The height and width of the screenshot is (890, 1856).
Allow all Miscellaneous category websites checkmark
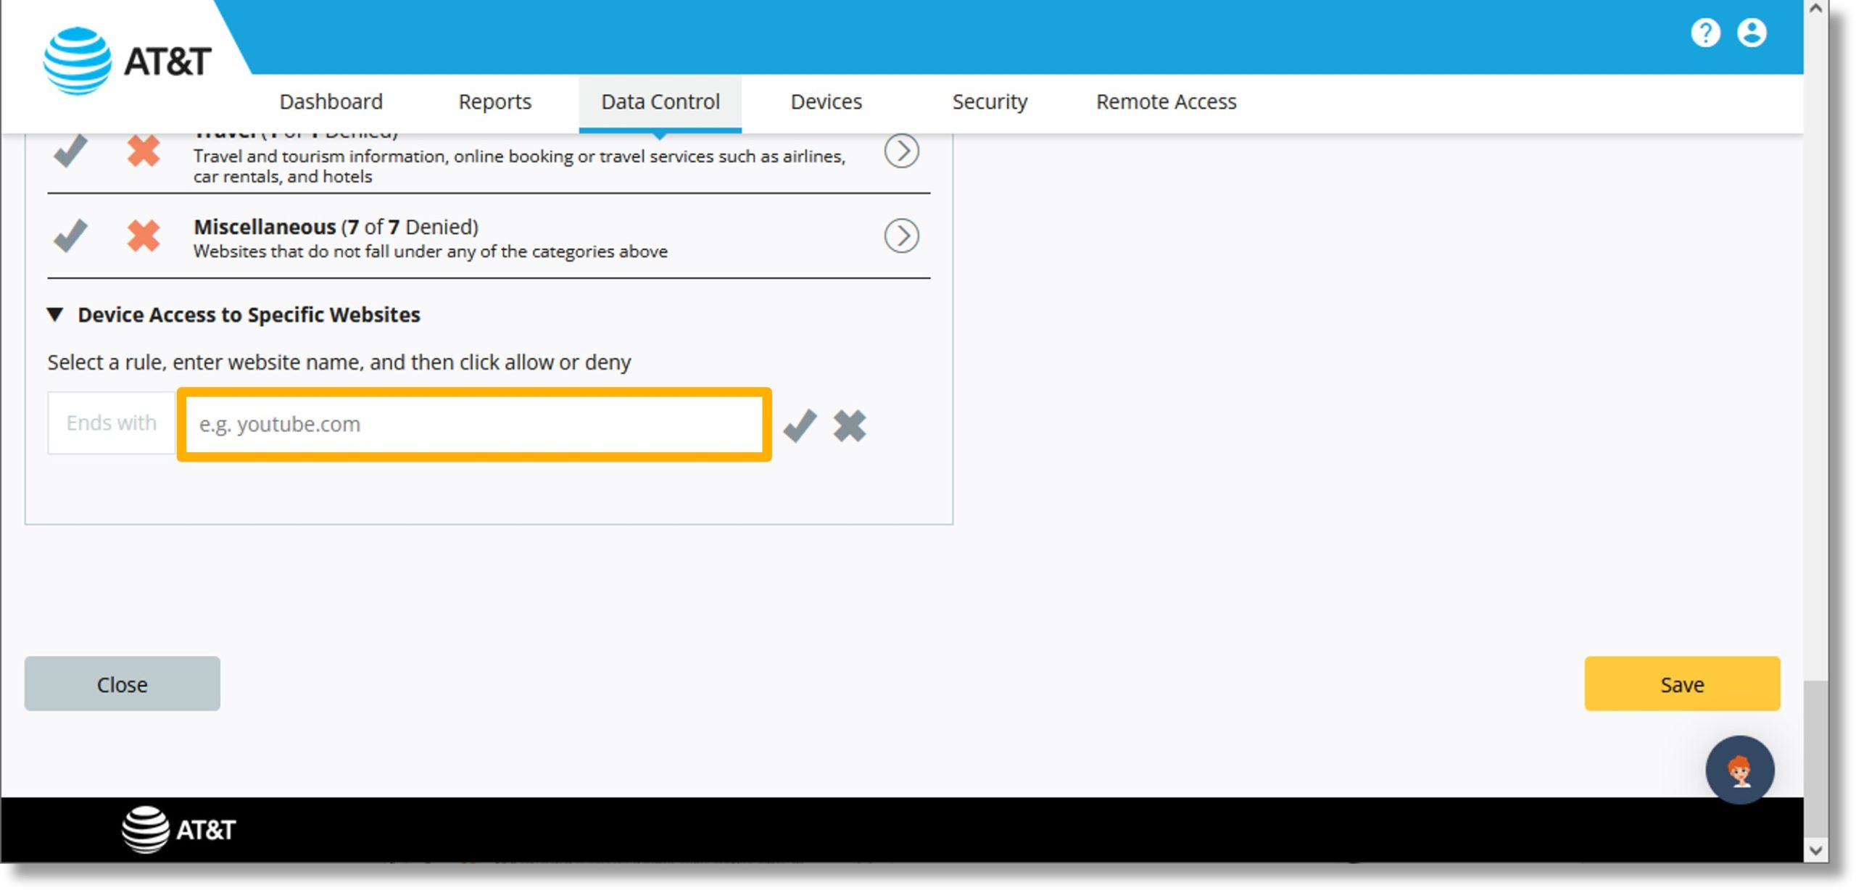[70, 236]
